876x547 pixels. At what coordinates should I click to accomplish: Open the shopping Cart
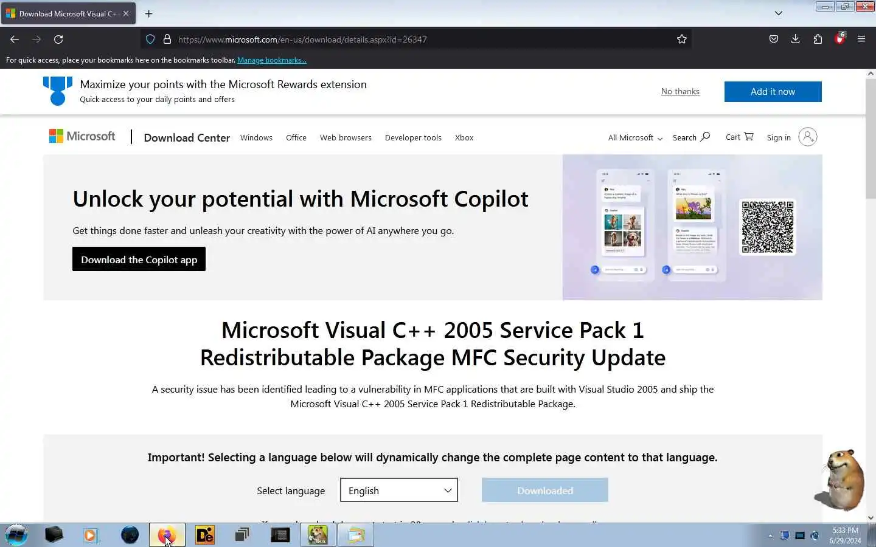point(739,137)
